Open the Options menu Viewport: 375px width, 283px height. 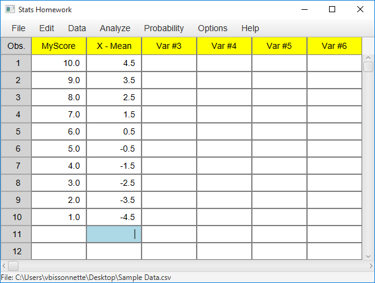(x=213, y=28)
